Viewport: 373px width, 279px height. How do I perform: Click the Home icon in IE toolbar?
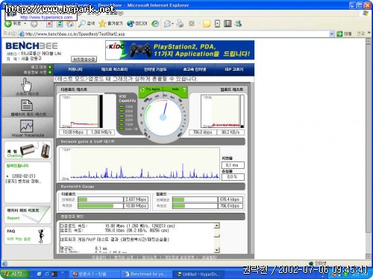(x=70, y=24)
